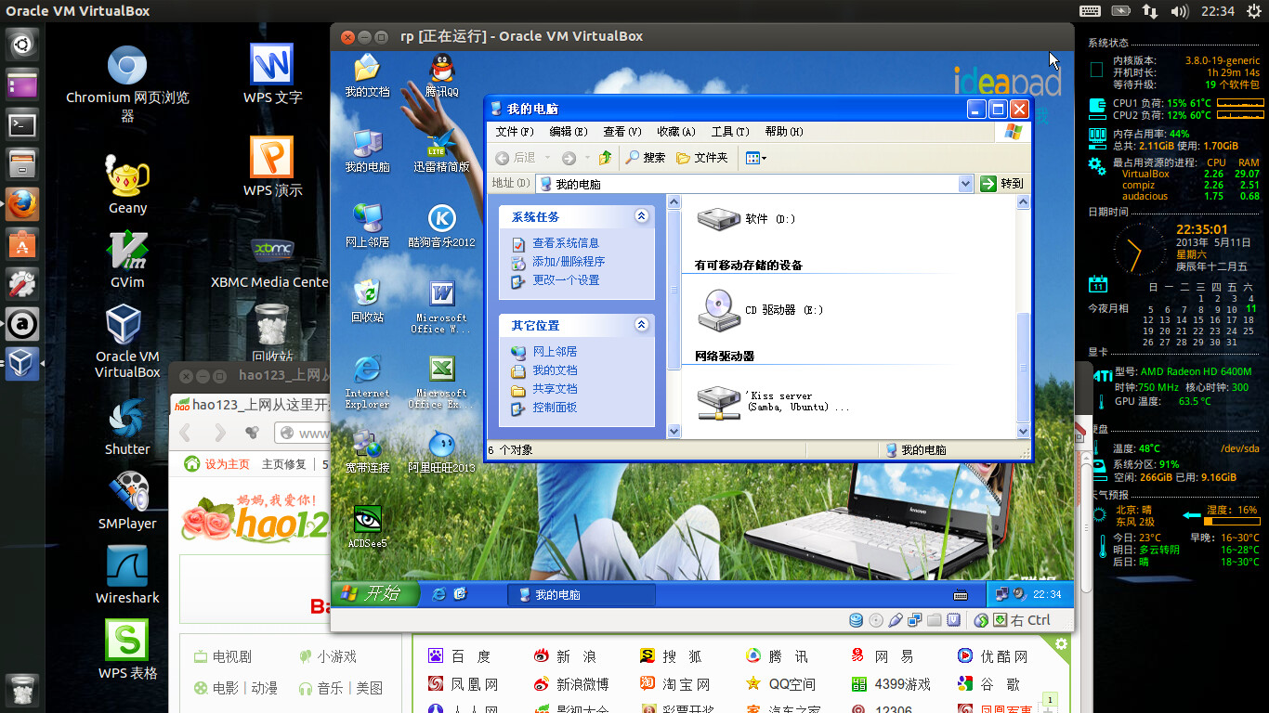Click VirtualBox optical disc status icon
This screenshot has width=1269, height=713.
point(876,620)
